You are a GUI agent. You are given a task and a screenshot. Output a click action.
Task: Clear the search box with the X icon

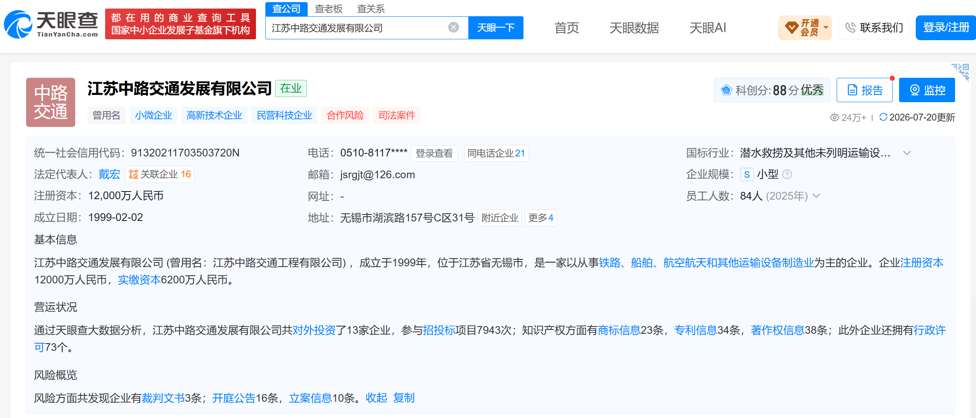(x=453, y=28)
